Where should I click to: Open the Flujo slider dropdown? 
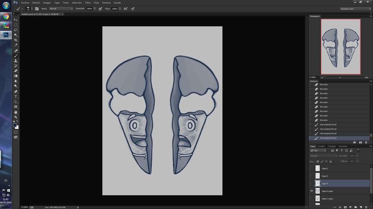tap(120, 9)
